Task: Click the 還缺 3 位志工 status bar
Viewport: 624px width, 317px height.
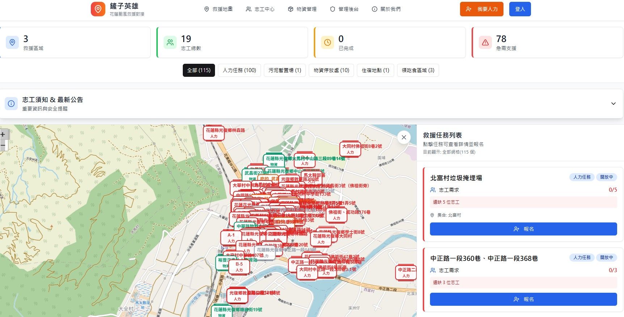Action: coord(523,283)
